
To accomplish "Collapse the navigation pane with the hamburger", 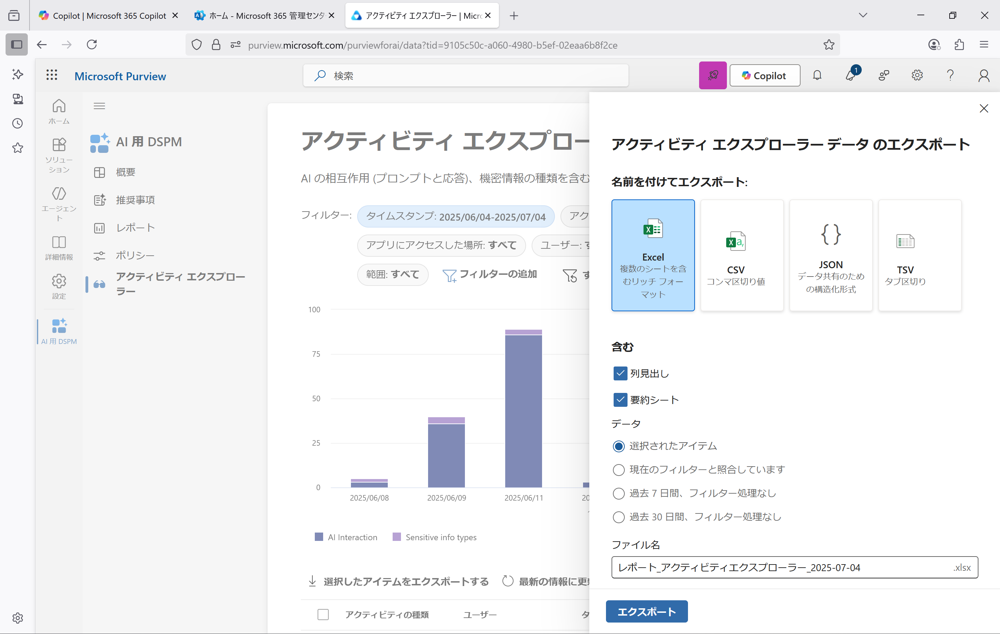I will pos(99,106).
